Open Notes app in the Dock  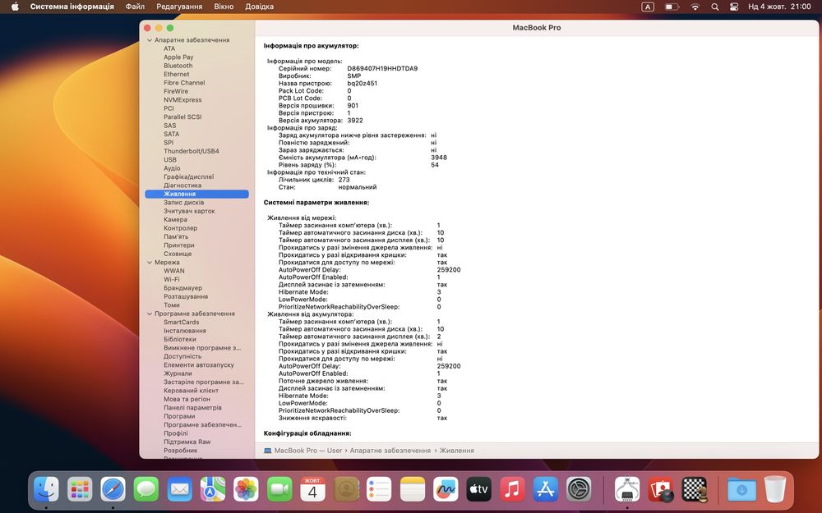413,489
